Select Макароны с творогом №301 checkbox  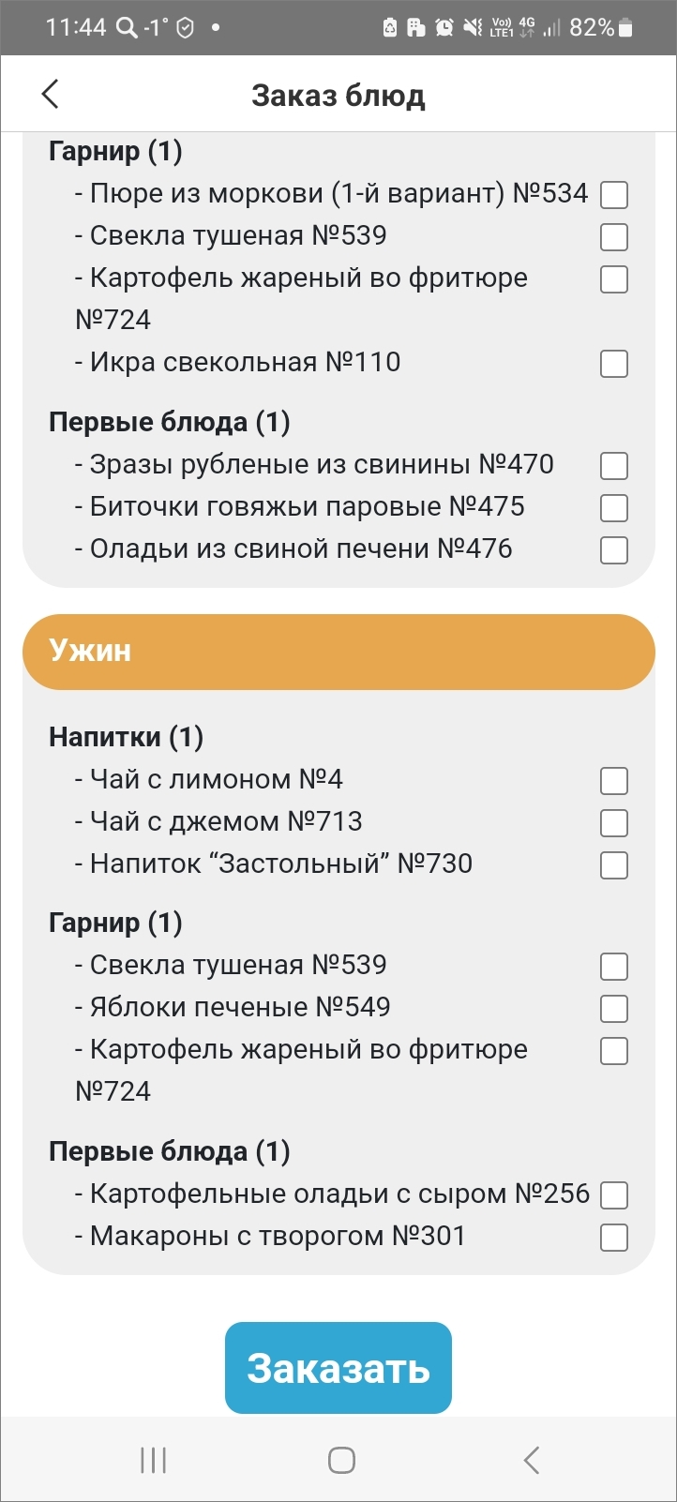point(614,1238)
